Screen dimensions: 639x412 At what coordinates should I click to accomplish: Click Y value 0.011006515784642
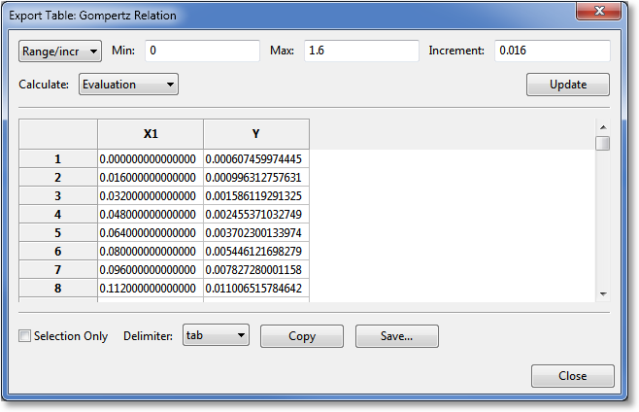(x=256, y=288)
